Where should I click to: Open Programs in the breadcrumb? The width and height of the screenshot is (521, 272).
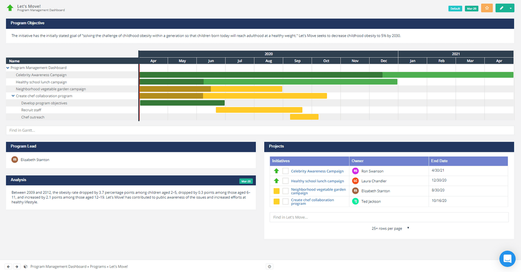click(x=98, y=267)
